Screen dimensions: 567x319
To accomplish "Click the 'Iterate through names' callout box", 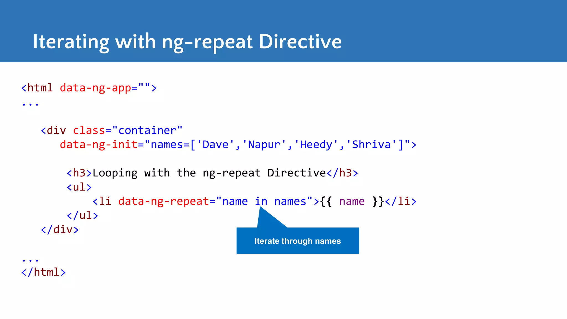I will 298,241.
